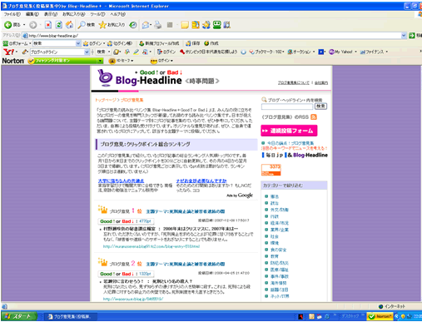The width and height of the screenshot is (422, 322).
Task: Open the ツール(T) menu
Action: coord(97,14)
